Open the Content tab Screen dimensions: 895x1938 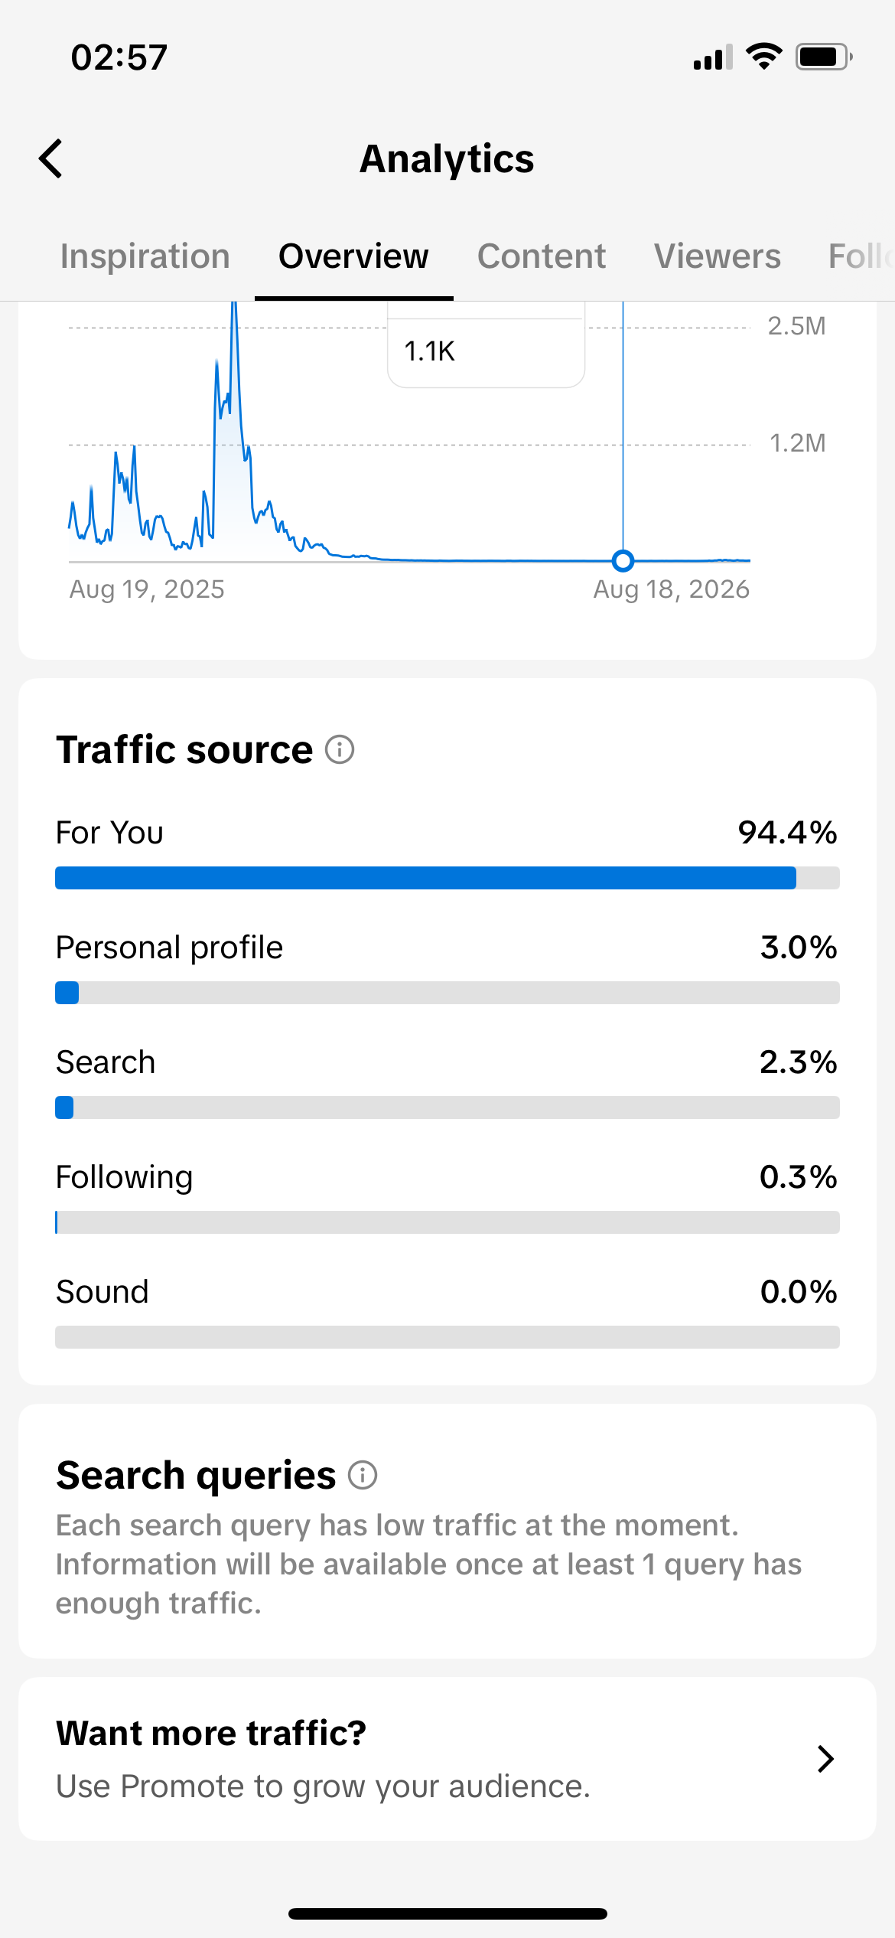click(x=542, y=256)
